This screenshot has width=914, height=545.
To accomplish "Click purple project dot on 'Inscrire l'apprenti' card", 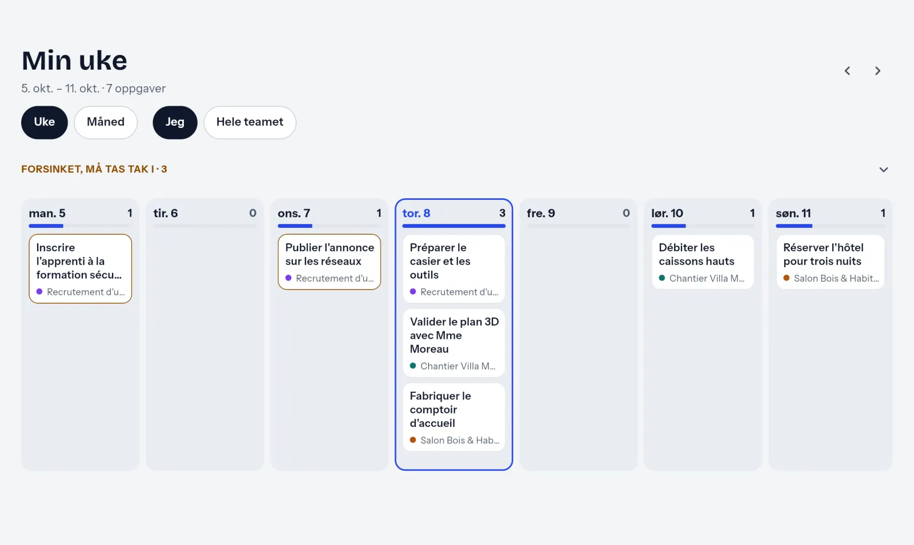I will [x=39, y=292].
